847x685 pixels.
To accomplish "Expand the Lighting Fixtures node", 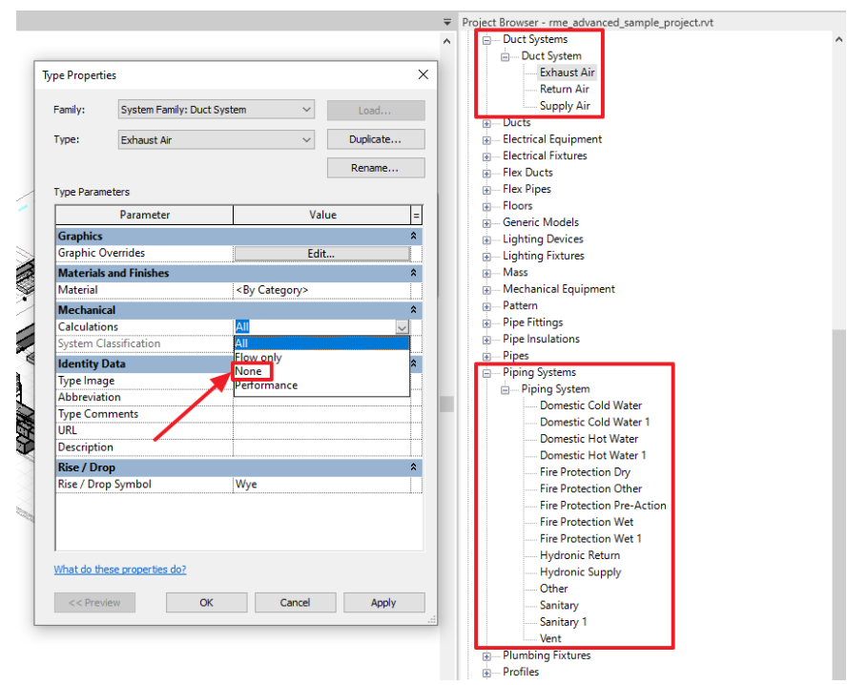I will (486, 257).
